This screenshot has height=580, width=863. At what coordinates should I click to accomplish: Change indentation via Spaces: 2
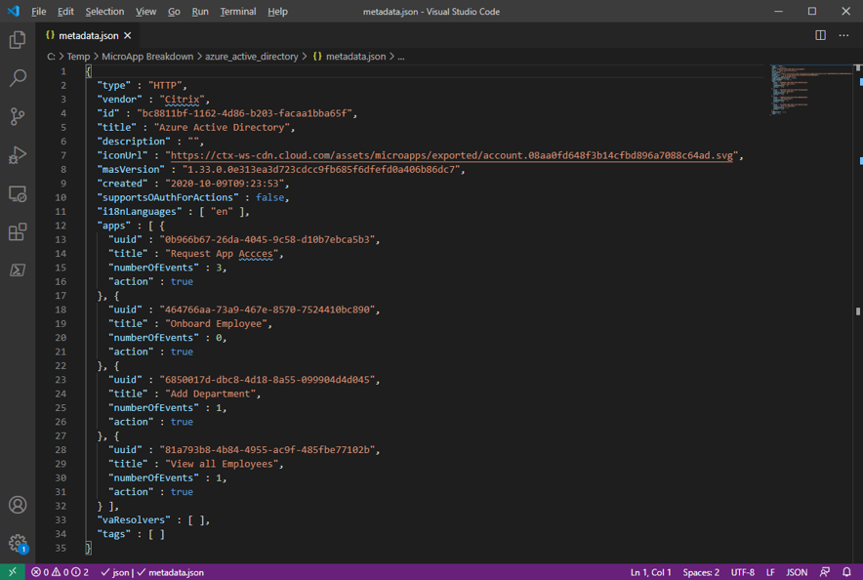(701, 572)
